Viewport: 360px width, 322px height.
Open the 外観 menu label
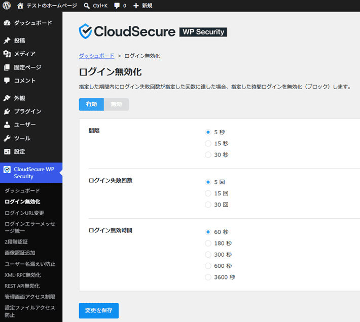pyautogui.click(x=19, y=98)
